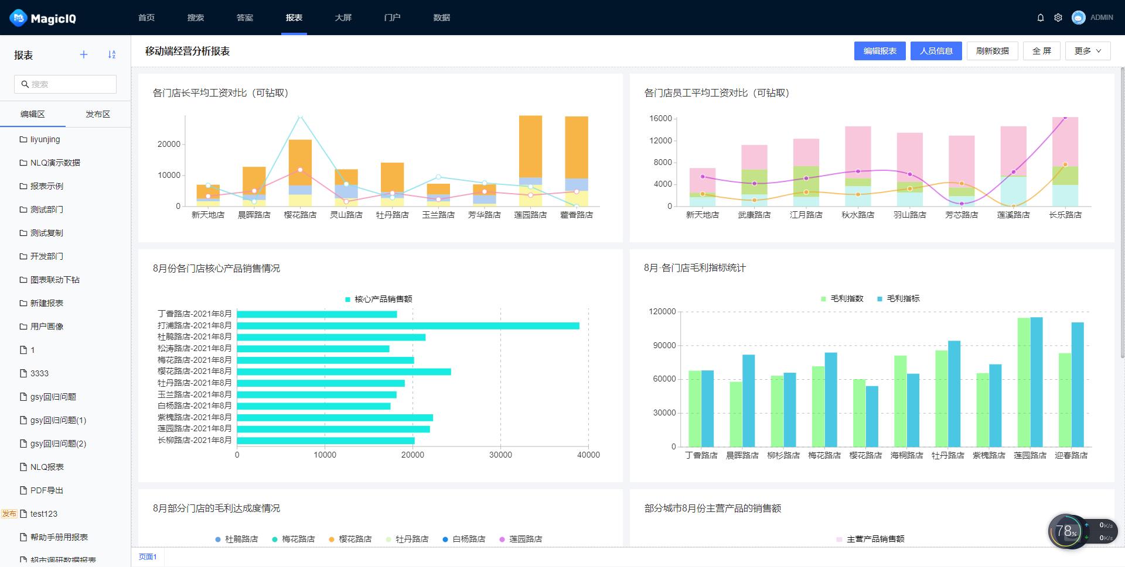Expand the 图表联动下钻 folder
This screenshot has height=567, width=1125.
click(x=54, y=280)
